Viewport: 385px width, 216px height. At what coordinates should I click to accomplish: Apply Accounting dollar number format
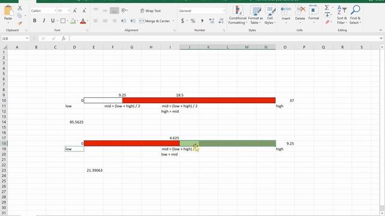coord(182,21)
